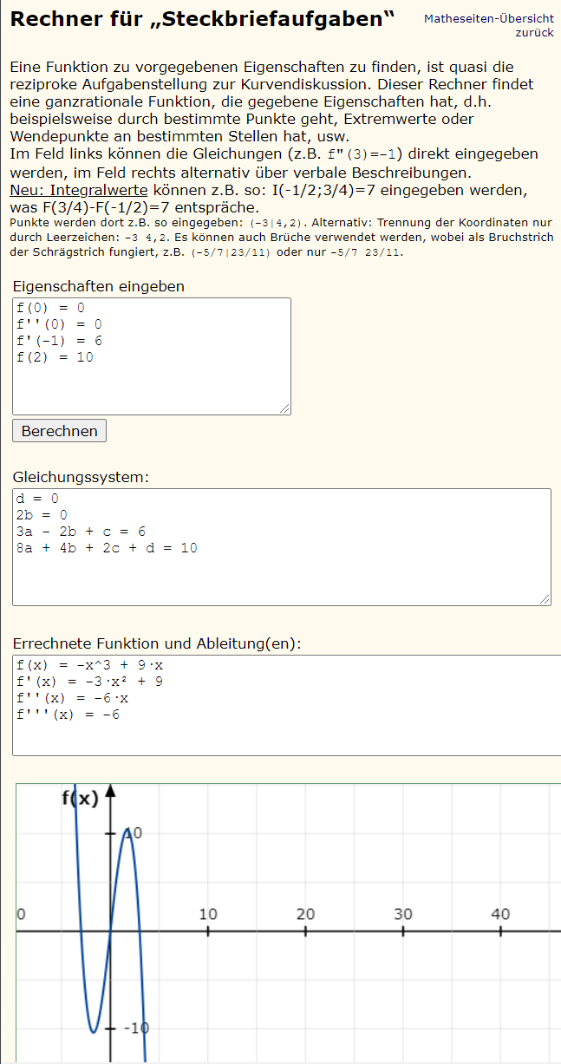Screen dimensions: 561x1064
Task: Click the 10 tick mark on x-axis
Action: click(x=208, y=931)
